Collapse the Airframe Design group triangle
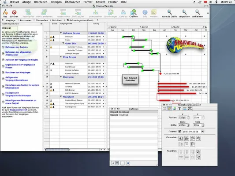Viewport: 235px width, 176px height. click(61, 33)
